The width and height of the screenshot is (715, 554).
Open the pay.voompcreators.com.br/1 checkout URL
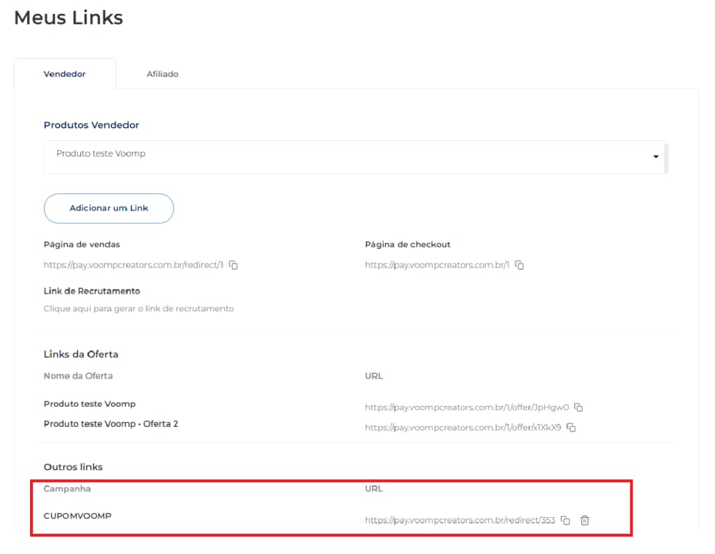tap(437, 265)
